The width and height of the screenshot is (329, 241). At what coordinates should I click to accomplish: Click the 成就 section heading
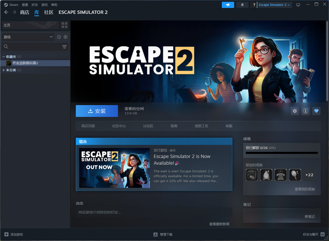click(x=247, y=139)
